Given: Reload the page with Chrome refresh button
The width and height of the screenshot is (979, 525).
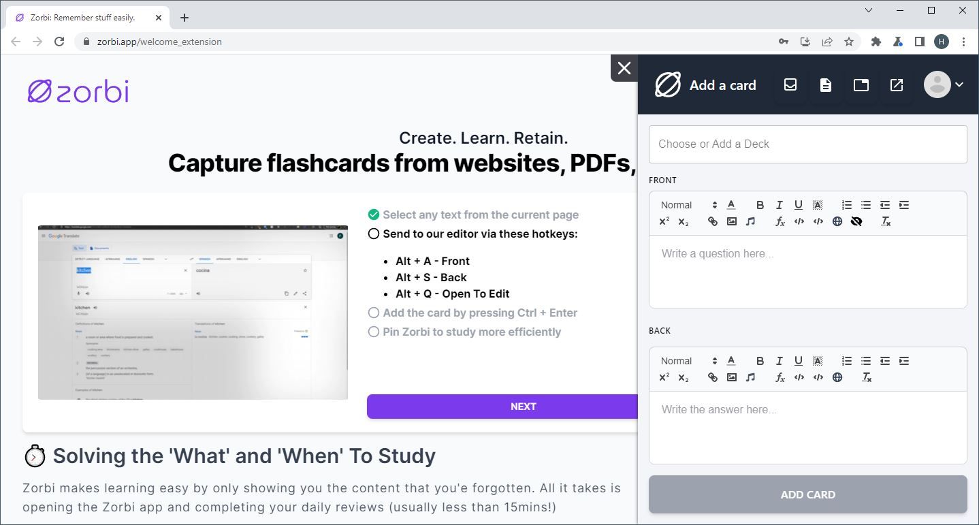Looking at the screenshot, I should pos(59,42).
